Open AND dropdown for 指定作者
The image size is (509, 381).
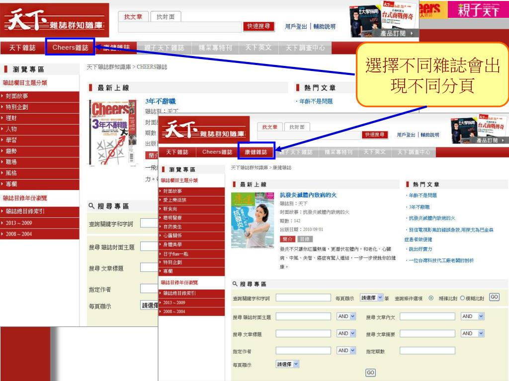click(346, 351)
